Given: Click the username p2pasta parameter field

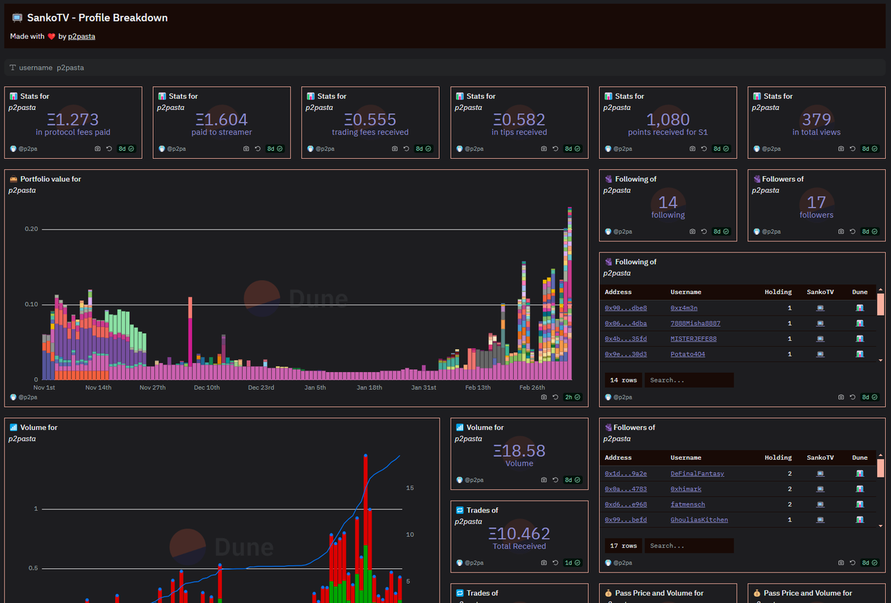Looking at the screenshot, I should 444,68.
